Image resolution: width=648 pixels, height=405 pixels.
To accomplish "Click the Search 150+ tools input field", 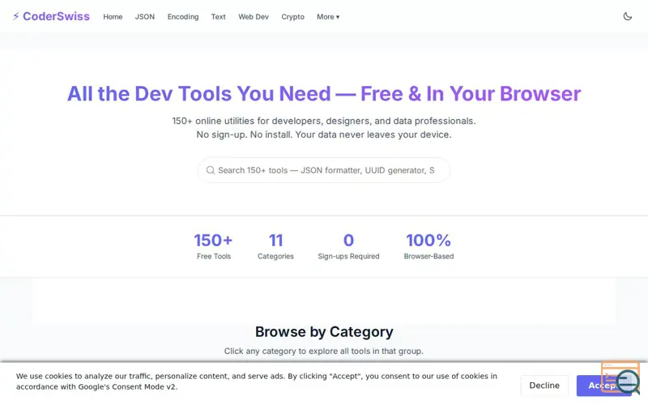I will click(323, 170).
